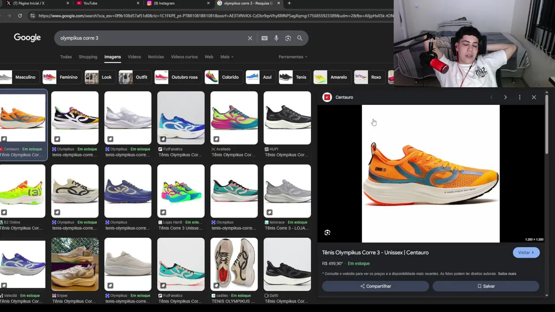Select the cadiles shoe sole thumbnail
This screenshot has height=312, width=555.
[x=234, y=264]
